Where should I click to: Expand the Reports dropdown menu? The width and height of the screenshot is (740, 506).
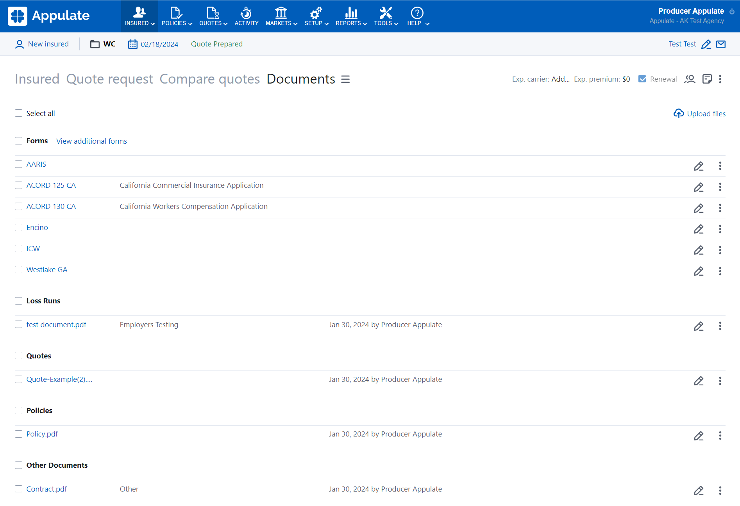351,16
